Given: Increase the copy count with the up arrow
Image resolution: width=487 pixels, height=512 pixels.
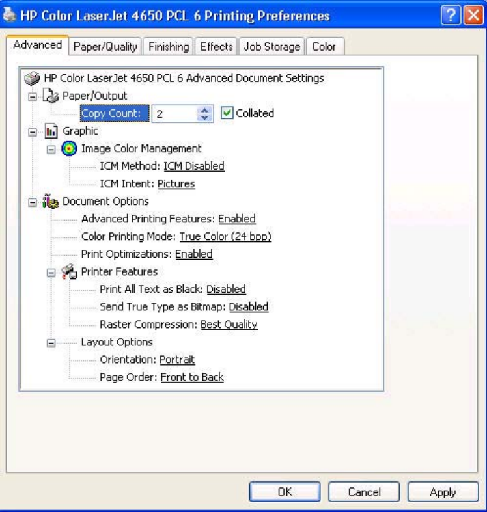Looking at the screenshot, I should pyautogui.click(x=204, y=110).
